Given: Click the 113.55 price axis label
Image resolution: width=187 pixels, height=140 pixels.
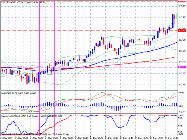Looking at the screenshot, I should (182, 18).
